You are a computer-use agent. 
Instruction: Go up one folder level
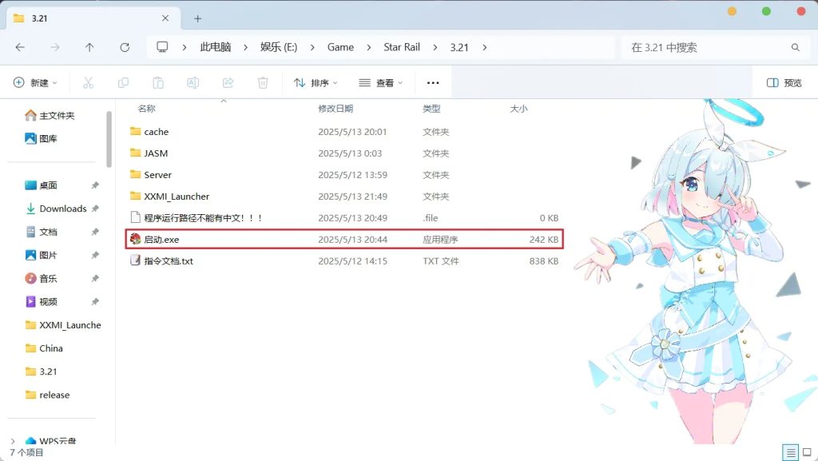[89, 47]
